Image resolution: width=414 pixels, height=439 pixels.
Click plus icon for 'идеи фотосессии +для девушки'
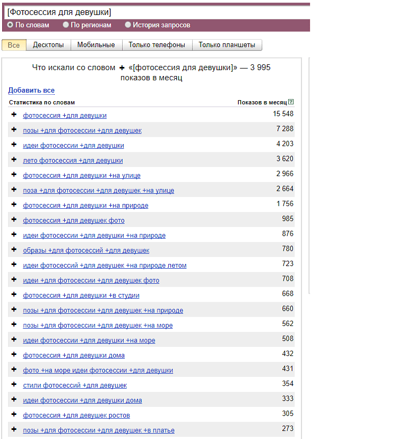14,145
